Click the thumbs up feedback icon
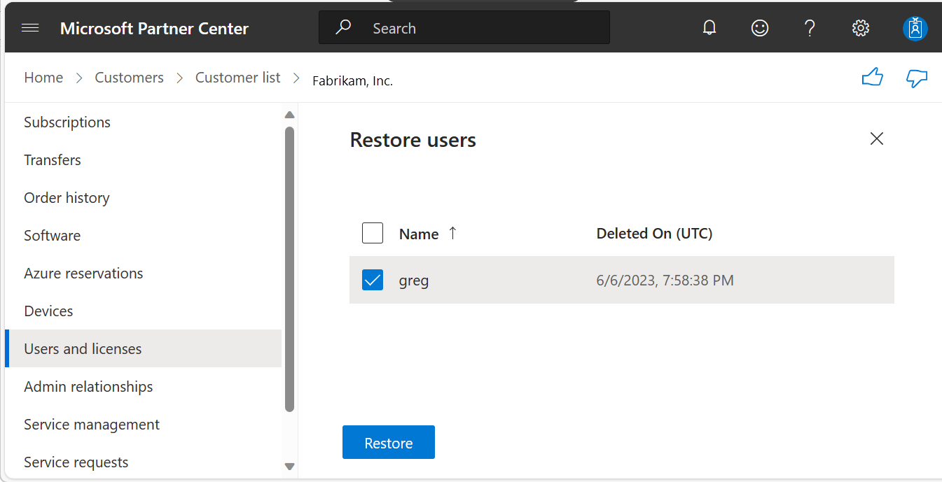The width and height of the screenshot is (942, 482). [872, 77]
